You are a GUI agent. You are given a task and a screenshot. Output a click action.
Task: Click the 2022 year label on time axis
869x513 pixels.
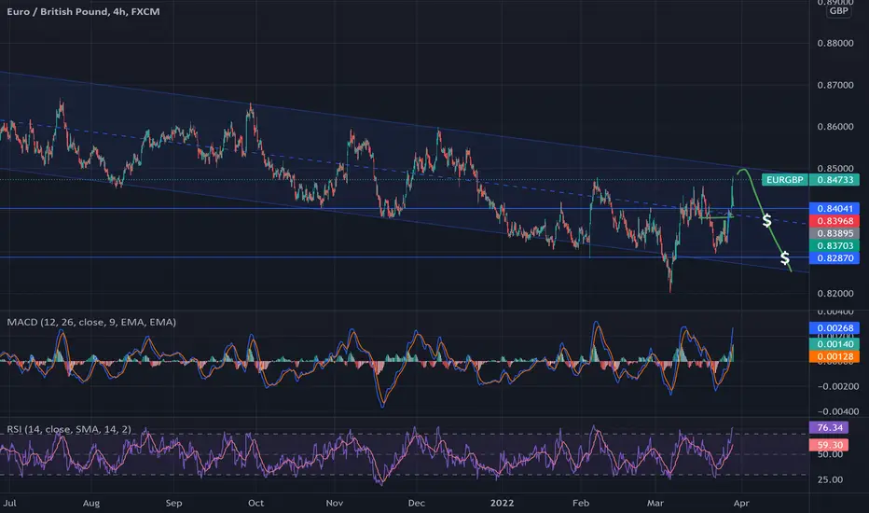click(x=503, y=503)
